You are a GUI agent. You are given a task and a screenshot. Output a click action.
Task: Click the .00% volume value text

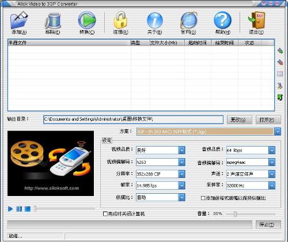pyautogui.click(x=217, y=213)
